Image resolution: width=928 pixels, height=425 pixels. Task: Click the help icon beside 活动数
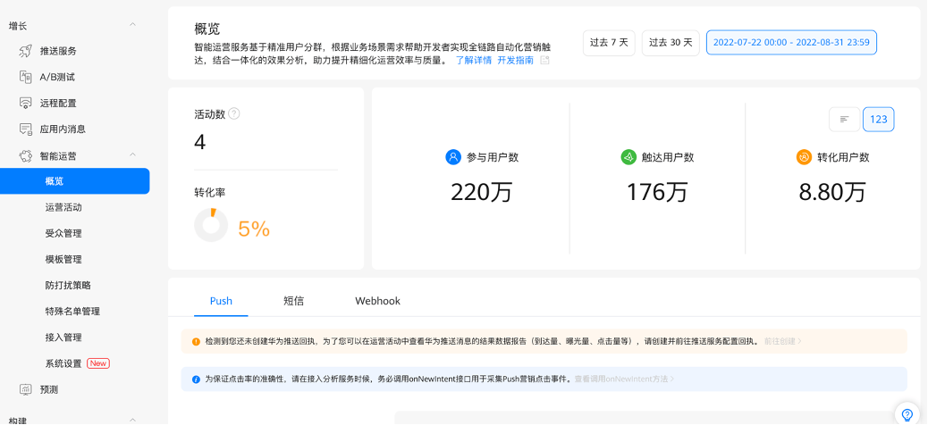click(234, 113)
